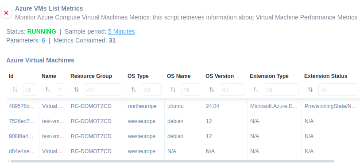Click the Microsoft.Azure.D... Extension Type cell
The height and width of the screenshot is (166, 360).
(x=274, y=106)
